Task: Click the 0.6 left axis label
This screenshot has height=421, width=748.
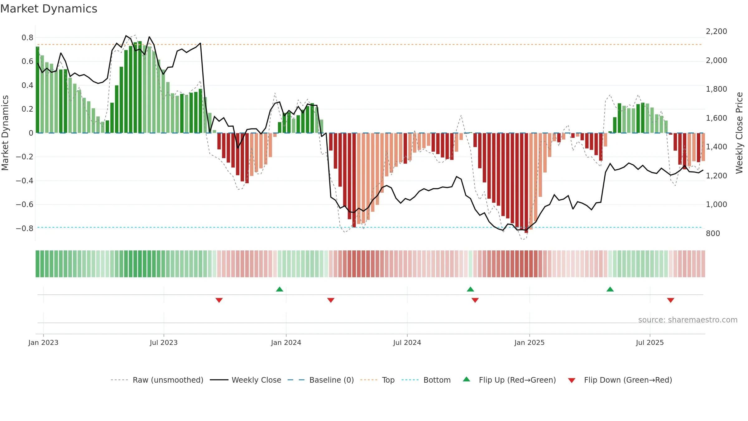Action: 27,61
